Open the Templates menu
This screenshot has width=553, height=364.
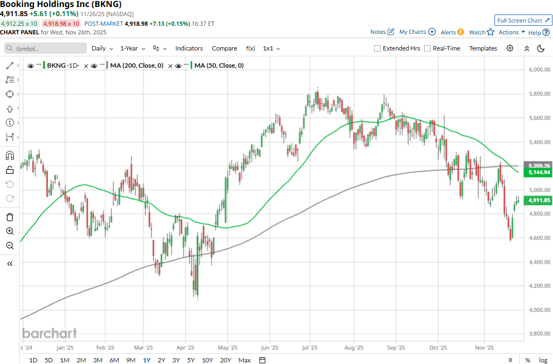483,48
